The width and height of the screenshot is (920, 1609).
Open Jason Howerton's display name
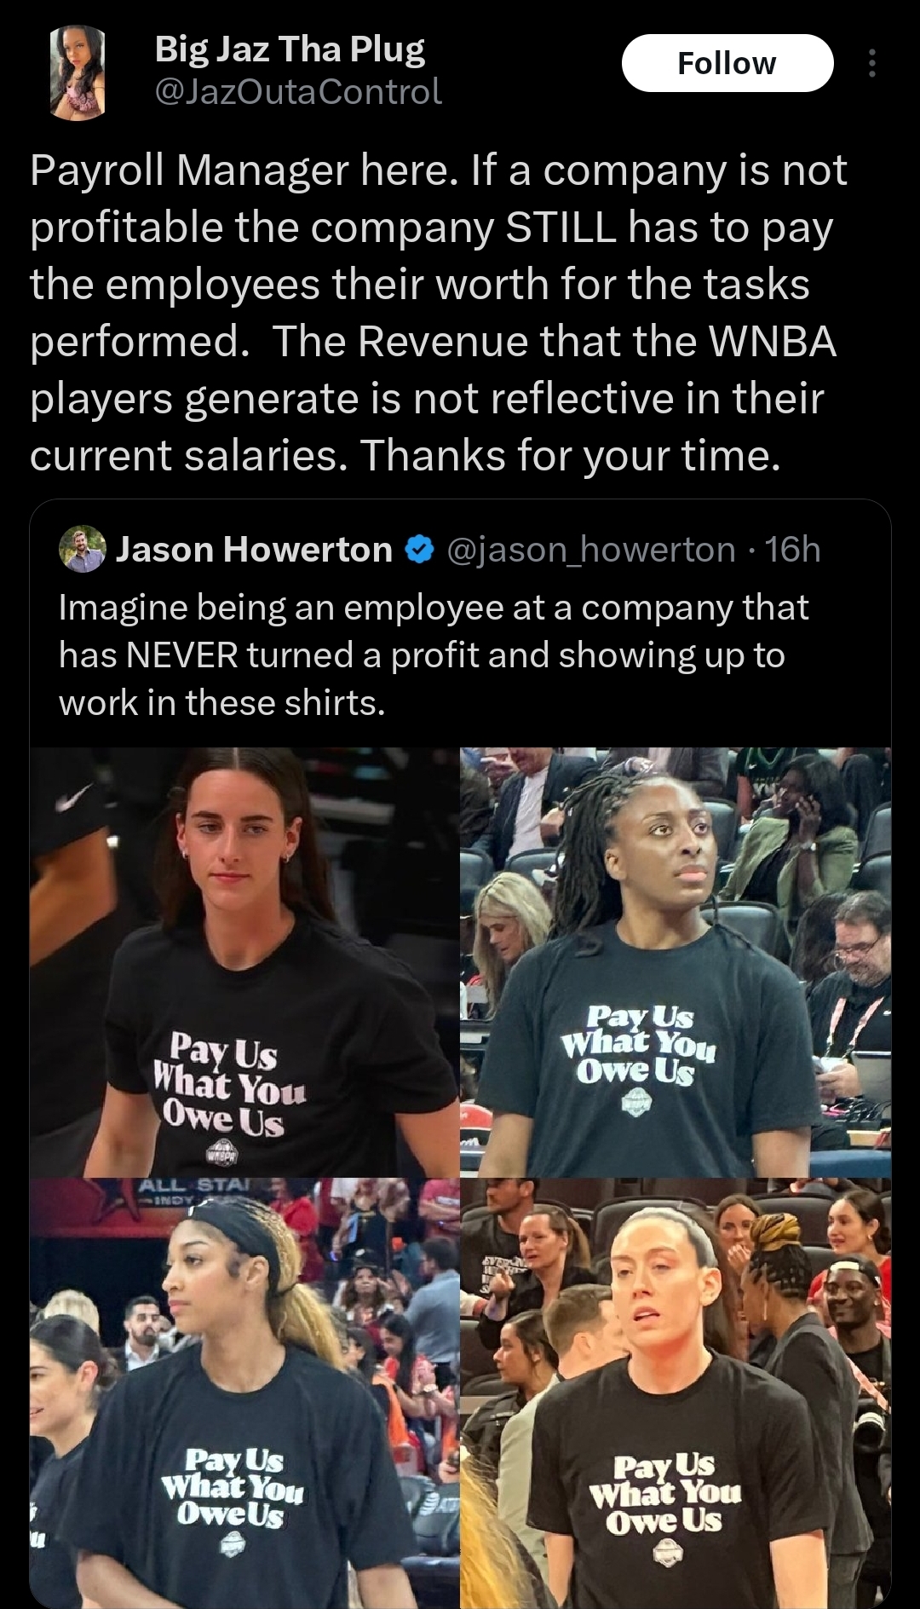pyautogui.click(x=254, y=550)
